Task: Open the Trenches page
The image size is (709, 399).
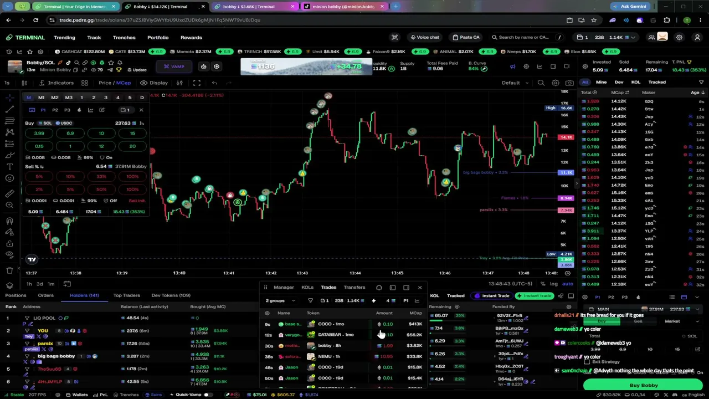Action: click(124, 38)
